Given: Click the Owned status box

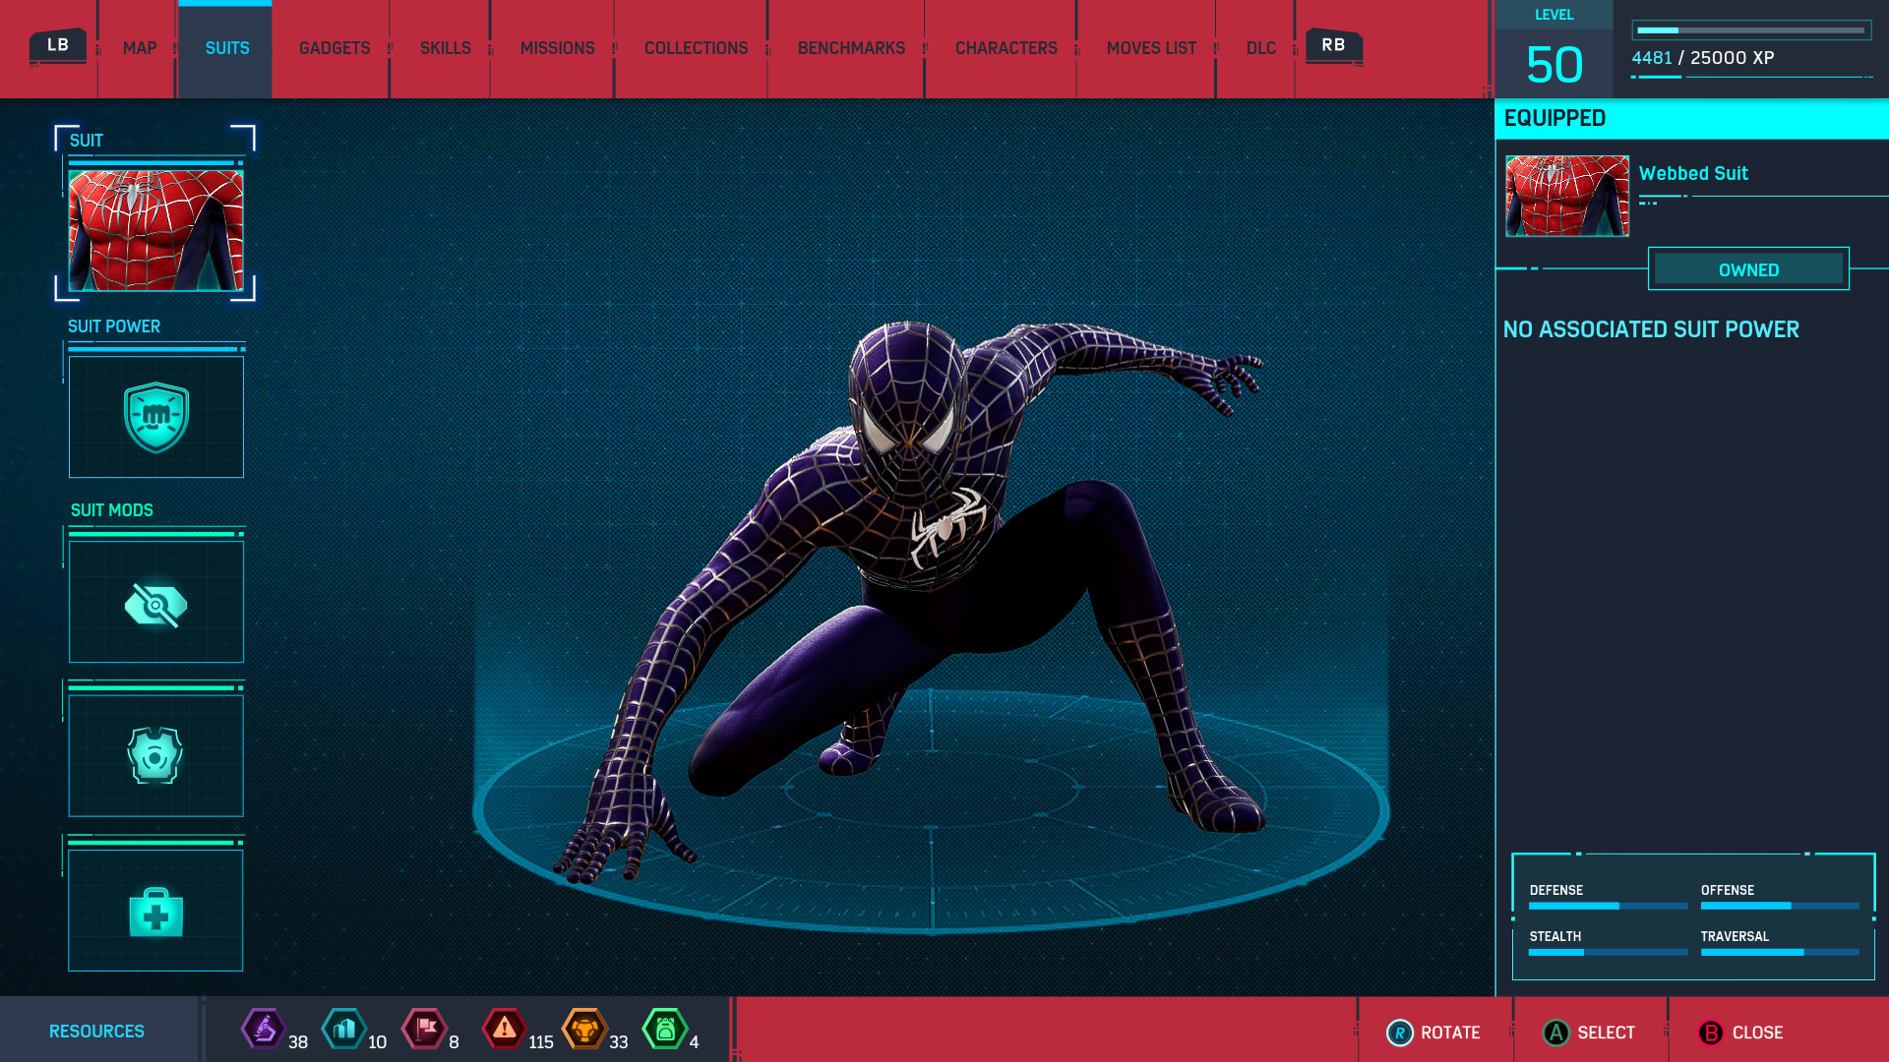Looking at the screenshot, I should tap(1748, 269).
